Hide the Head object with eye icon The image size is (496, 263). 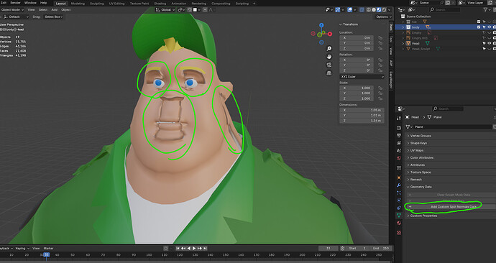tap(489, 43)
